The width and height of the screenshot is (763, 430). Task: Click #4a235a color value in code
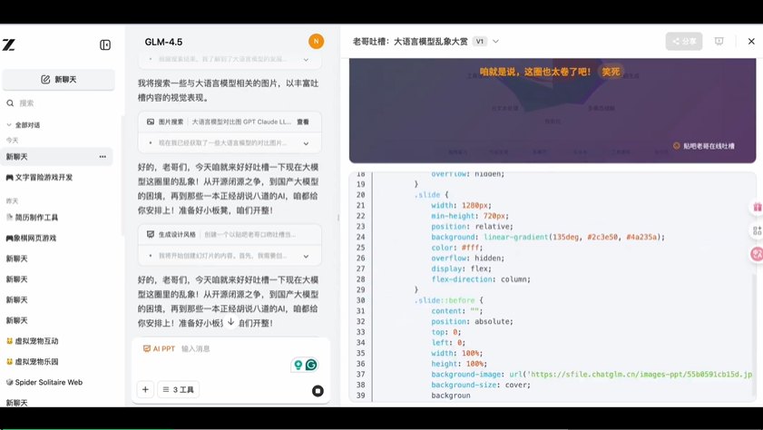[641, 237]
